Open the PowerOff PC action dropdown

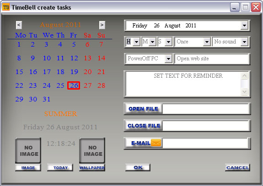168,58
